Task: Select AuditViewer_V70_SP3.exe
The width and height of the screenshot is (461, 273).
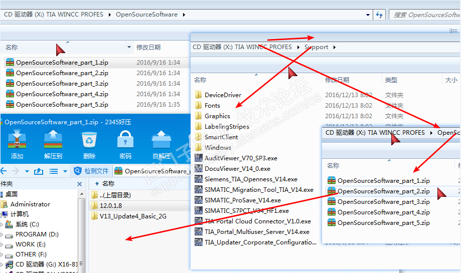Action: [236, 158]
